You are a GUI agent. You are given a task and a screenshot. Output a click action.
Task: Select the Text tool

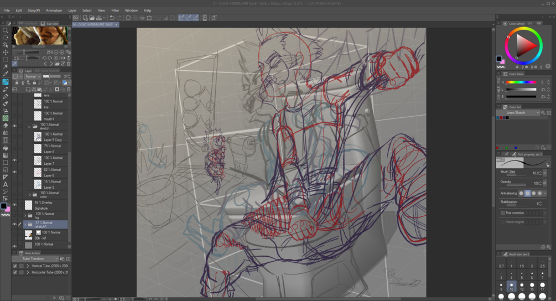[6, 184]
